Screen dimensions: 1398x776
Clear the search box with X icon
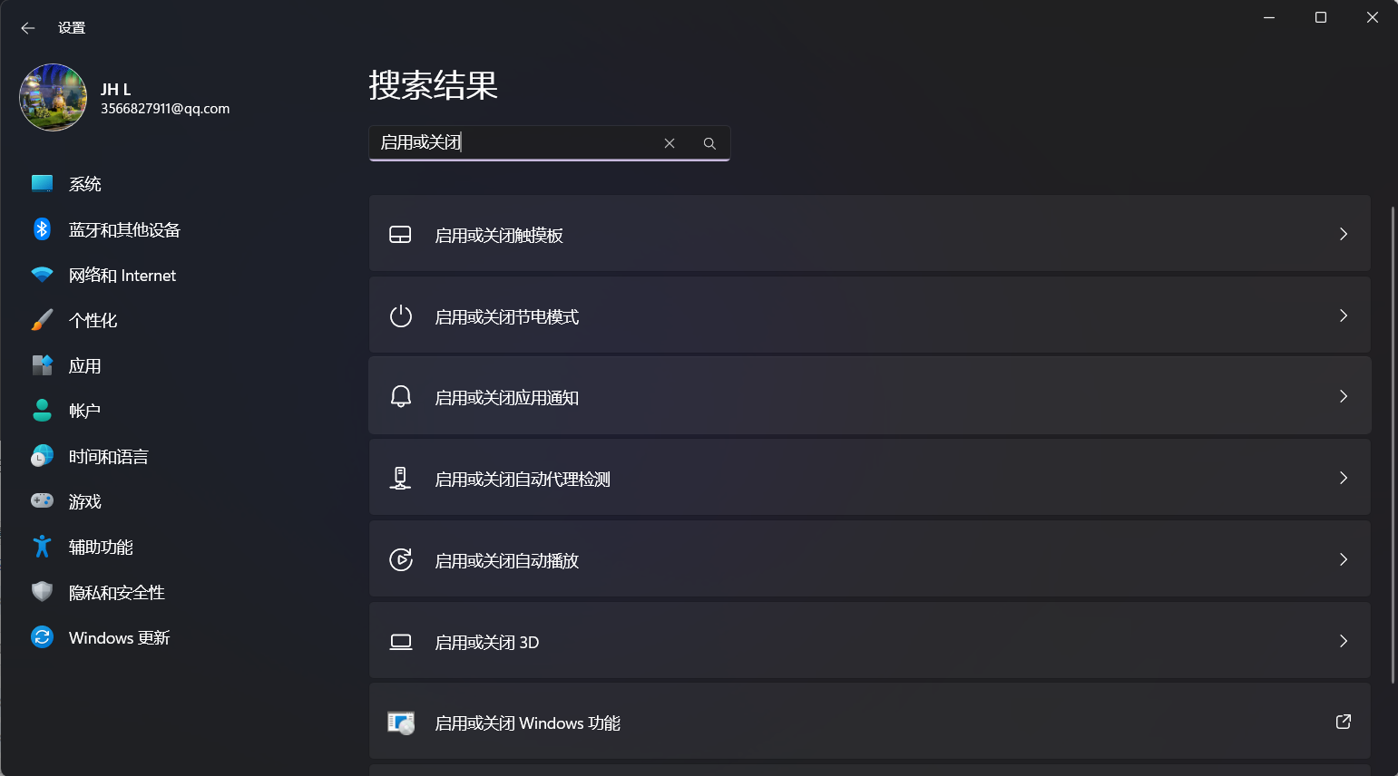pos(670,143)
